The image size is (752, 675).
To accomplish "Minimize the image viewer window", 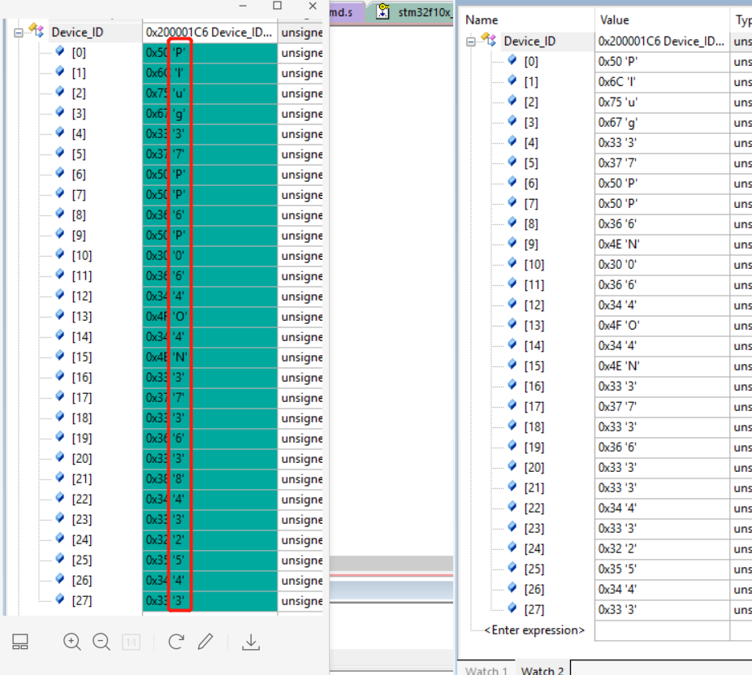I will tap(243, 6).
